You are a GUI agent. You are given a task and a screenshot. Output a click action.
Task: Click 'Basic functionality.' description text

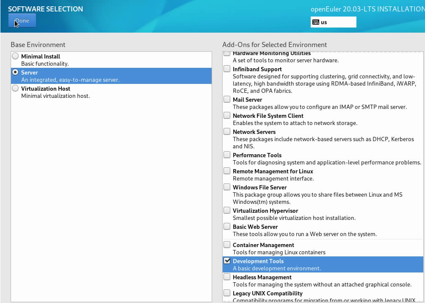pos(45,64)
